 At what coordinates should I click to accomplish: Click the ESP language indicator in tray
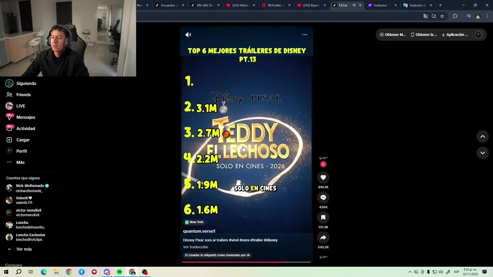click(x=456, y=272)
